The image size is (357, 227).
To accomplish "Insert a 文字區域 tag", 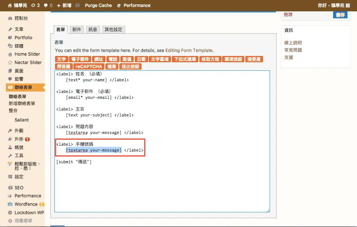I will click(x=160, y=59).
